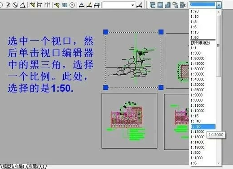Choose scale 1:350 from the list
The width and height of the screenshot is (233, 169).
click(x=195, y=53)
